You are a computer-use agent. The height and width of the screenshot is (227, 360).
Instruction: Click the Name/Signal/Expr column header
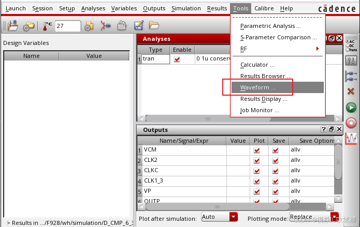pos(184,141)
